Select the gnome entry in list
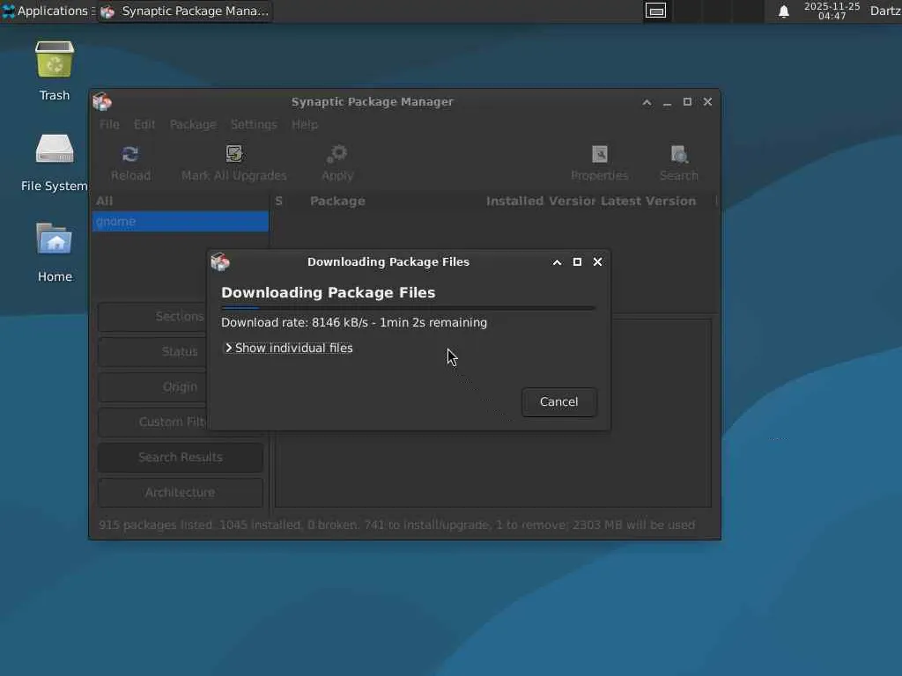The image size is (902, 676). 181,221
